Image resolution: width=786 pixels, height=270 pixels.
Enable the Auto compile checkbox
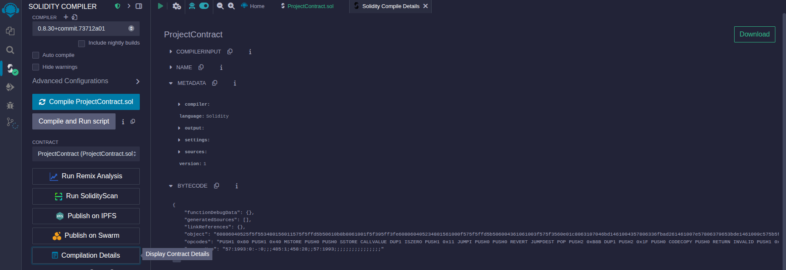(36, 55)
